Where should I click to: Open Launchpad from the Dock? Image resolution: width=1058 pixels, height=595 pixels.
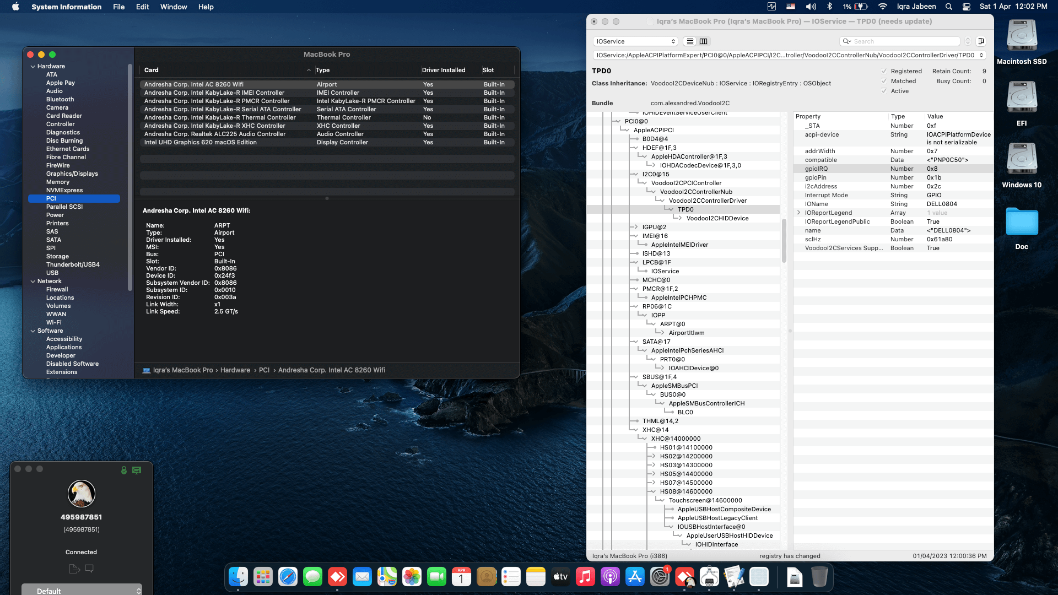click(263, 577)
